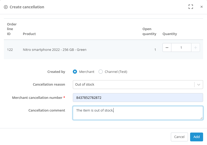Select Channel (Test) radio option
This screenshot has height=145, width=207.
tap(101, 72)
